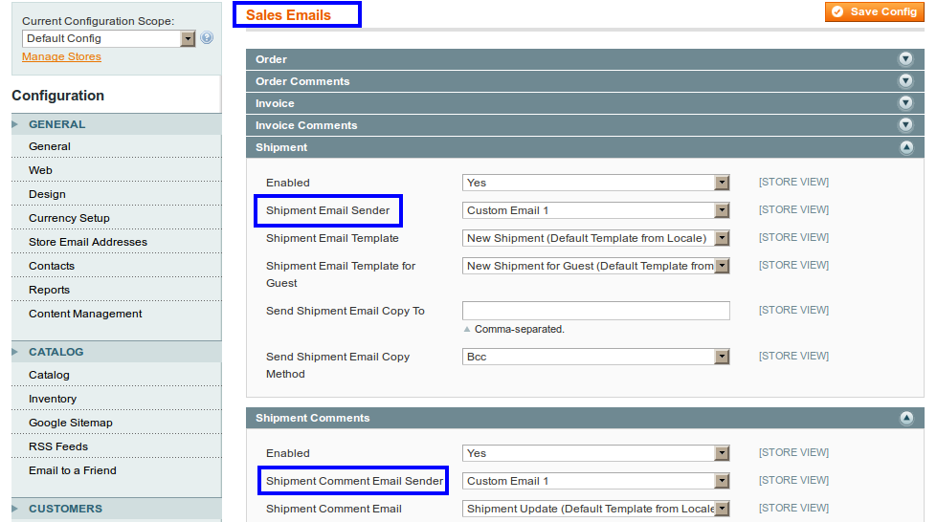The width and height of the screenshot is (937, 522).
Task: Click the Invoice section arrow icon
Action: pos(906,102)
